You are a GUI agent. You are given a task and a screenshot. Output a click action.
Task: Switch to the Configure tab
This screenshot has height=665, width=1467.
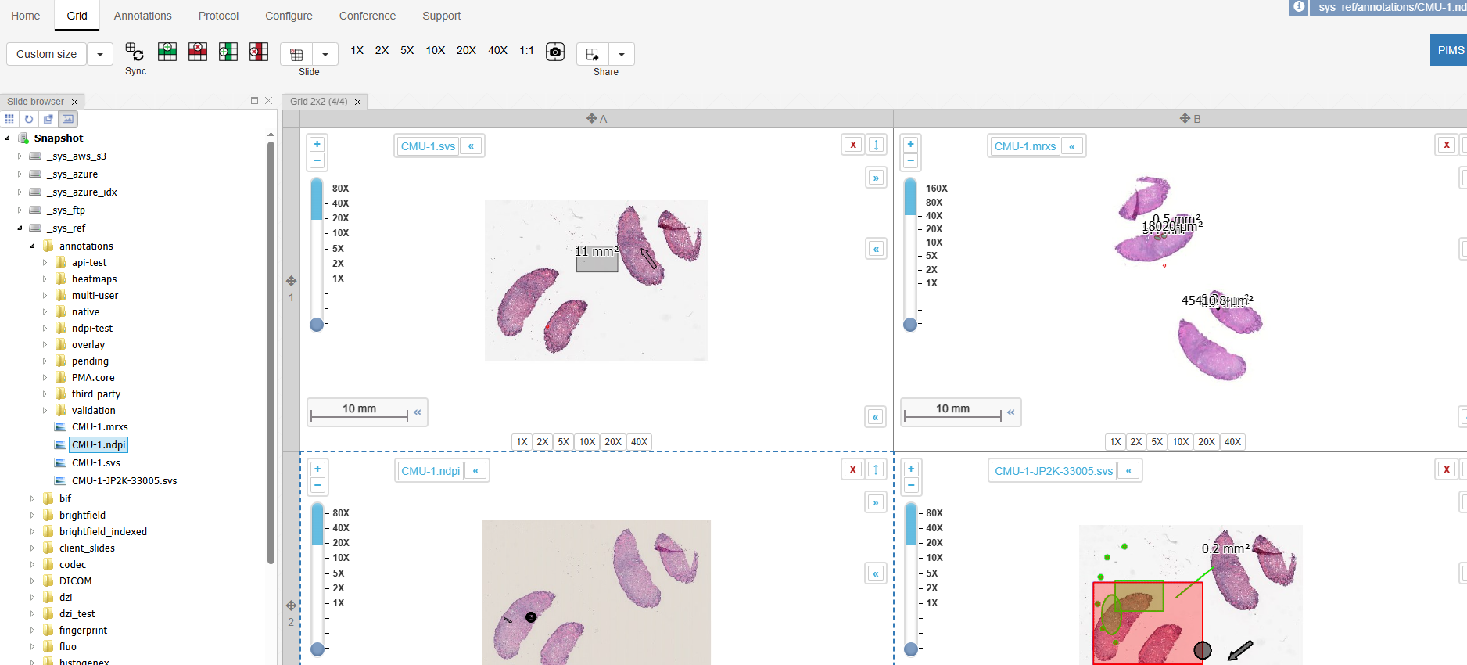[x=289, y=16]
